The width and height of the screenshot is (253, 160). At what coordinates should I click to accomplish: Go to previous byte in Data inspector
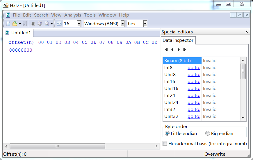coord(172,50)
